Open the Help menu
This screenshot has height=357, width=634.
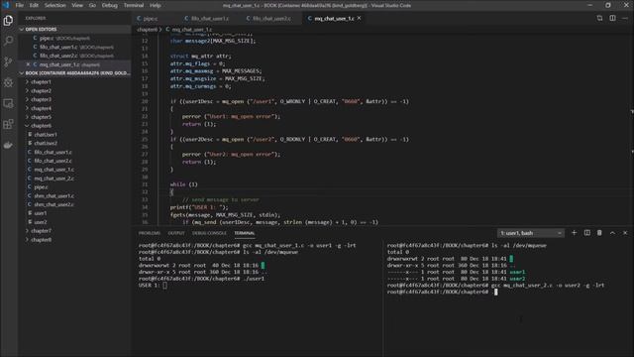(x=156, y=5)
